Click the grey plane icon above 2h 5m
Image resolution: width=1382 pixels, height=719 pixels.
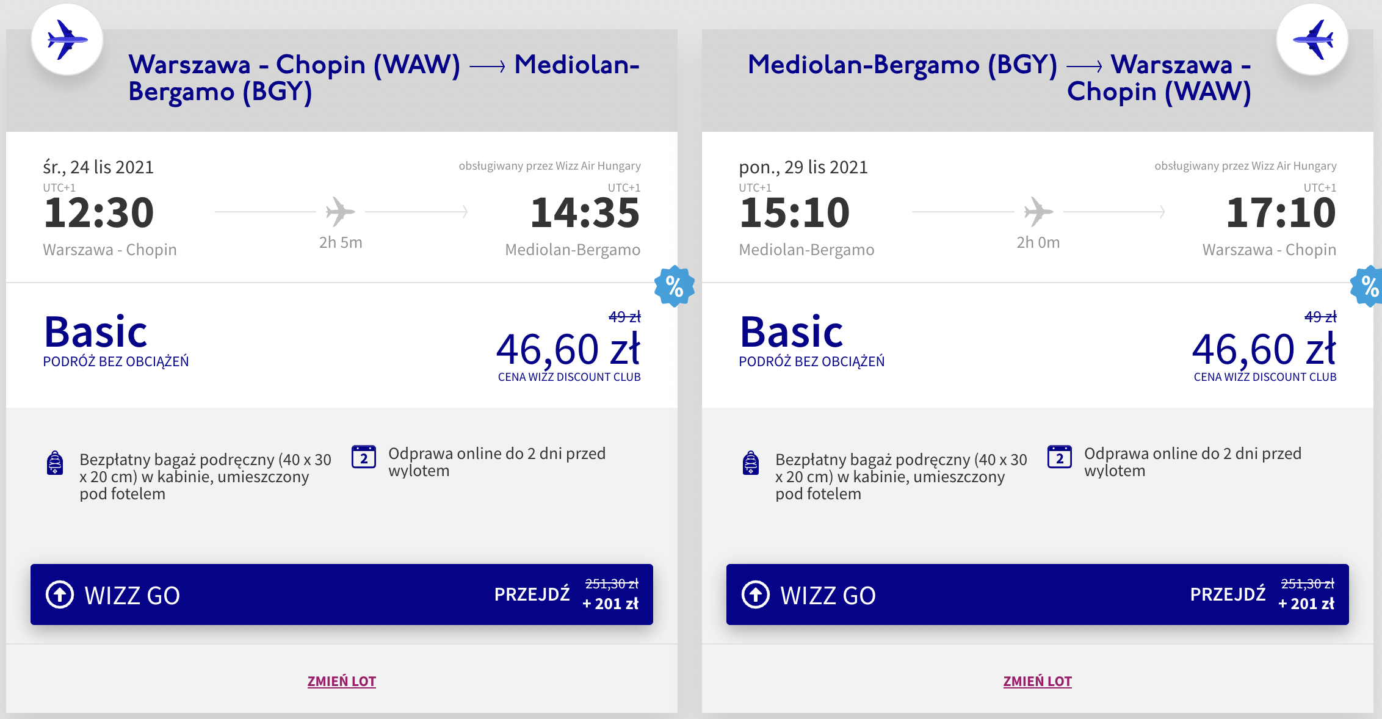(340, 212)
